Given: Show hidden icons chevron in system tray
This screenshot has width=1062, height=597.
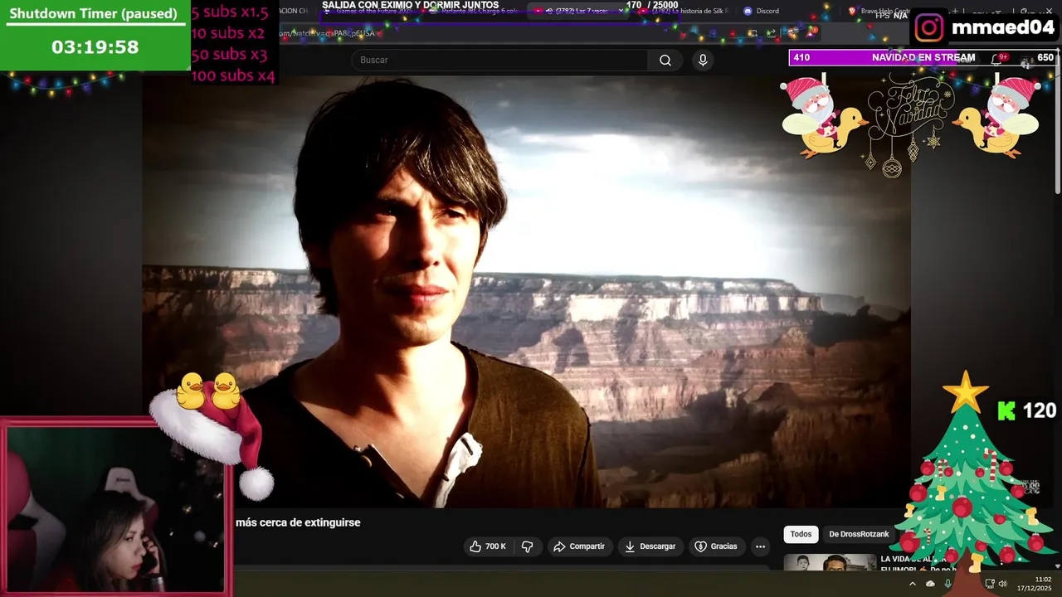Looking at the screenshot, I should coord(913,584).
